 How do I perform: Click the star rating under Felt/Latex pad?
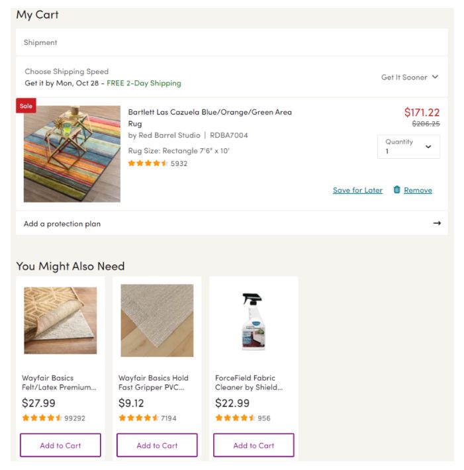click(42, 418)
